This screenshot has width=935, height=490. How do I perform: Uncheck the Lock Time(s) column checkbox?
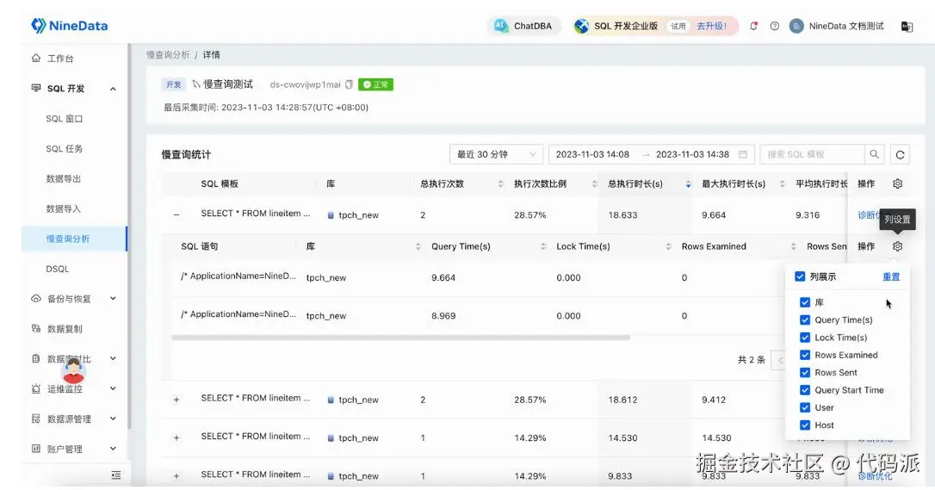[805, 338]
